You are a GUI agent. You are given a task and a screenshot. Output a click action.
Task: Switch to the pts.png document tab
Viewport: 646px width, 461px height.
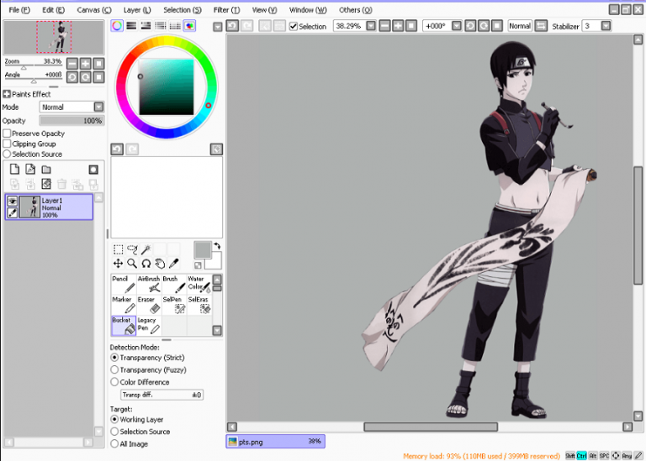(275, 441)
